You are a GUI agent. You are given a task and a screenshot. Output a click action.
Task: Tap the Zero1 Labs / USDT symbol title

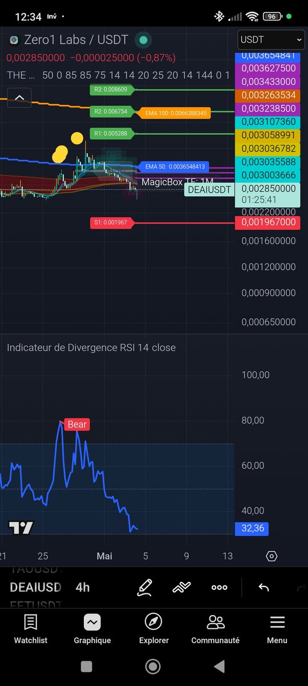pos(75,40)
